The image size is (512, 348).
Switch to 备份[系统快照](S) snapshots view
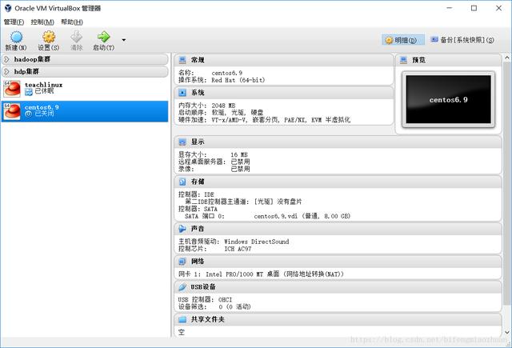[x=462, y=40]
